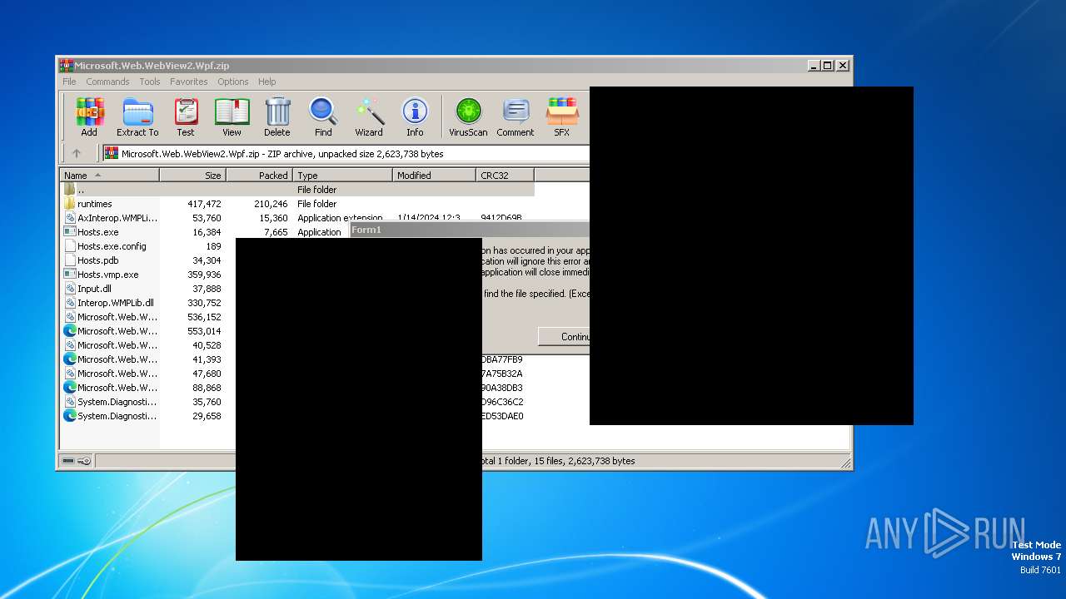Click runtimes packed size 210,246
The image size is (1066, 599).
[271, 204]
